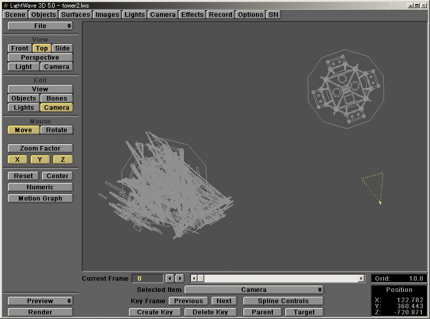Step forward one frame with the right arrow
430x319 pixels.
[x=180, y=278]
